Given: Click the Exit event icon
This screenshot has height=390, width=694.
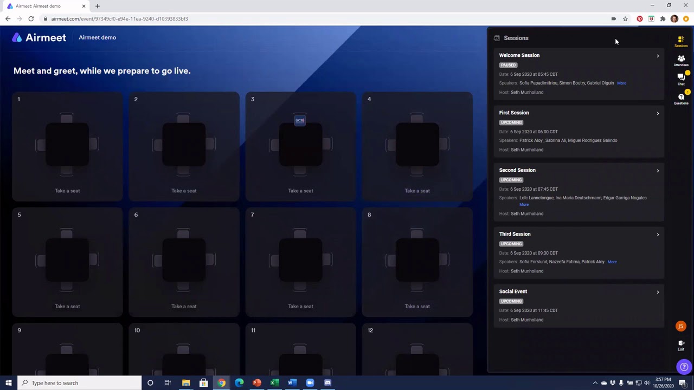Looking at the screenshot, I should 681,345.
